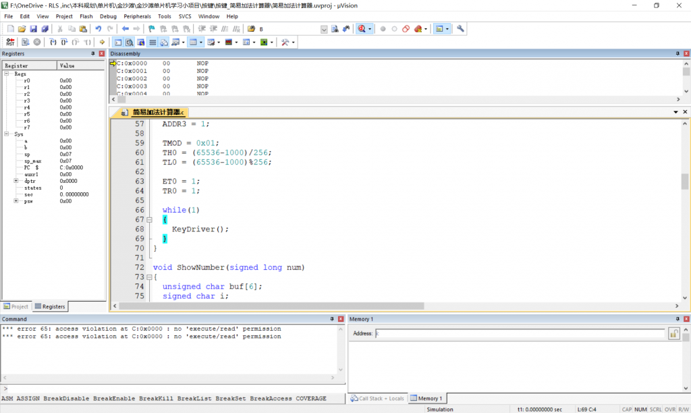Click the Show Next Statement yellow arrow

click(102, 42)
